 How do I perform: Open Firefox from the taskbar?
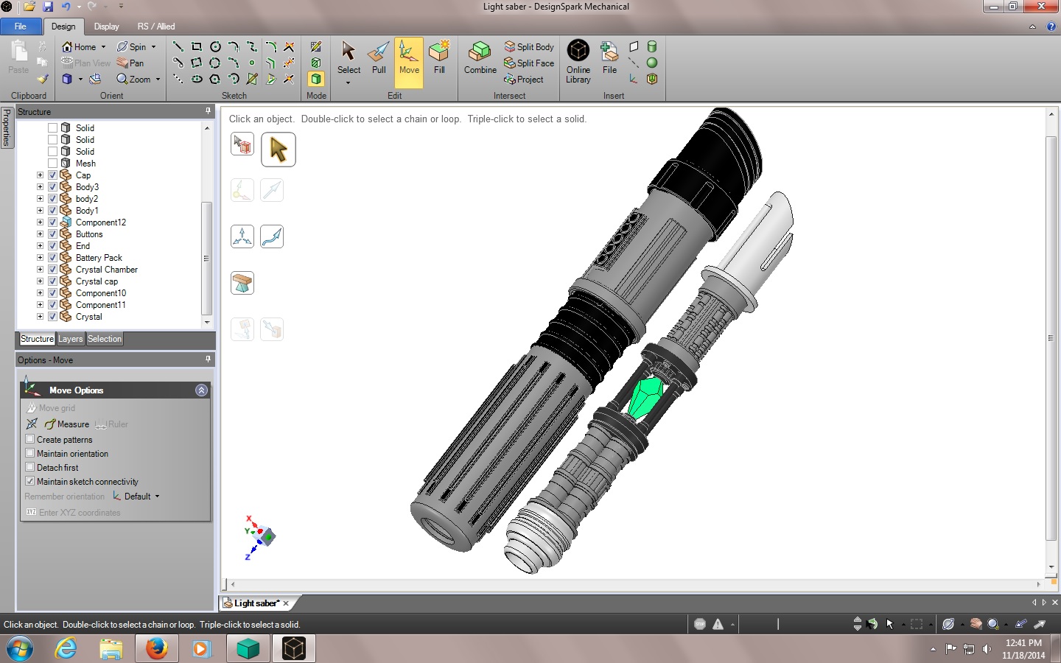pyautogui.click(x=156, y=649)
